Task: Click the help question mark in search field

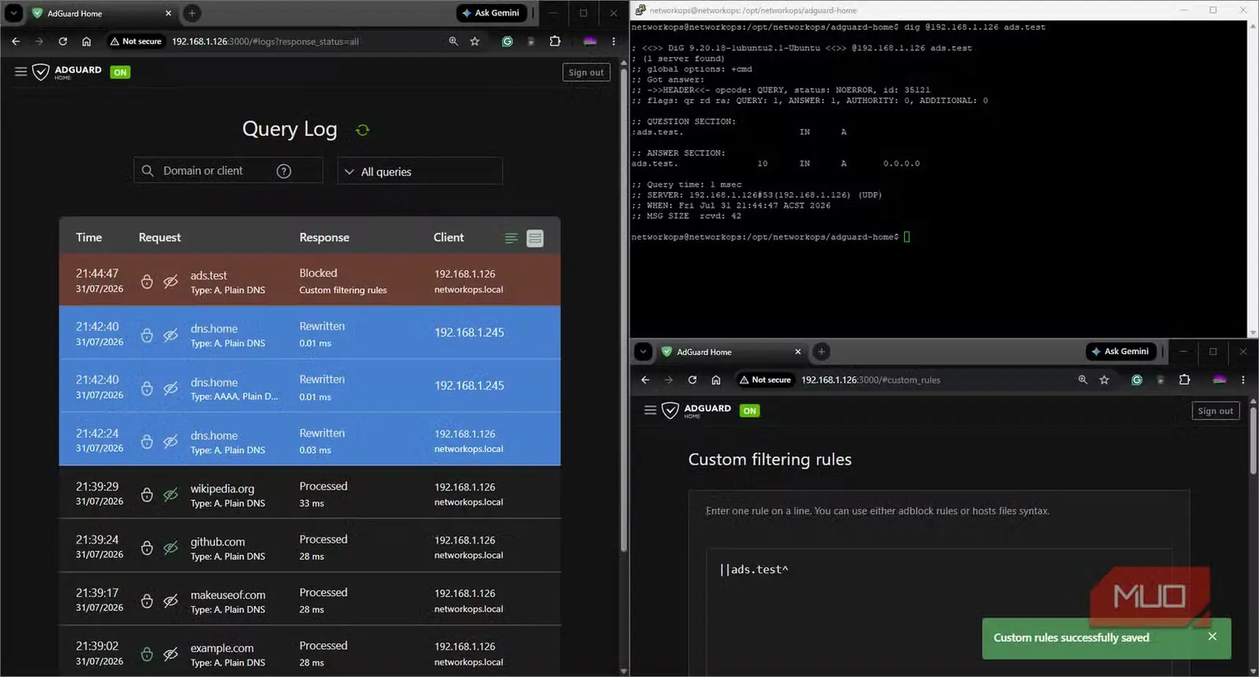Action: click(x=284, y=171)
